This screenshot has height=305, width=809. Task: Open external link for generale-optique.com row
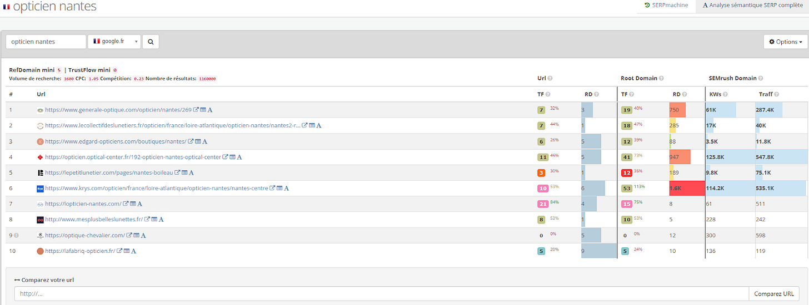196,110
